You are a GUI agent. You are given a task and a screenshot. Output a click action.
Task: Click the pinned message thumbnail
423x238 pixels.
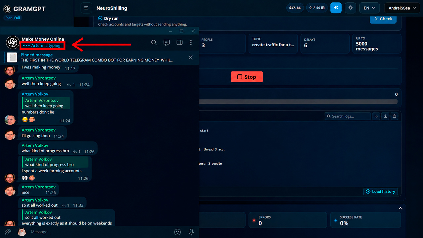[12, 58]
